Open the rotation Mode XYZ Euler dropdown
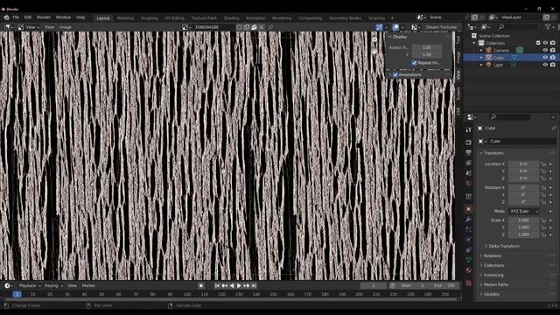This screenshot has height=315, width=560. [523, 212]
